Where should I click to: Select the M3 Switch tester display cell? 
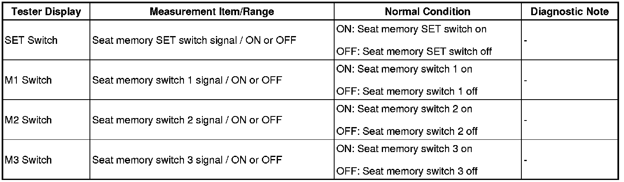pos(29,160)
